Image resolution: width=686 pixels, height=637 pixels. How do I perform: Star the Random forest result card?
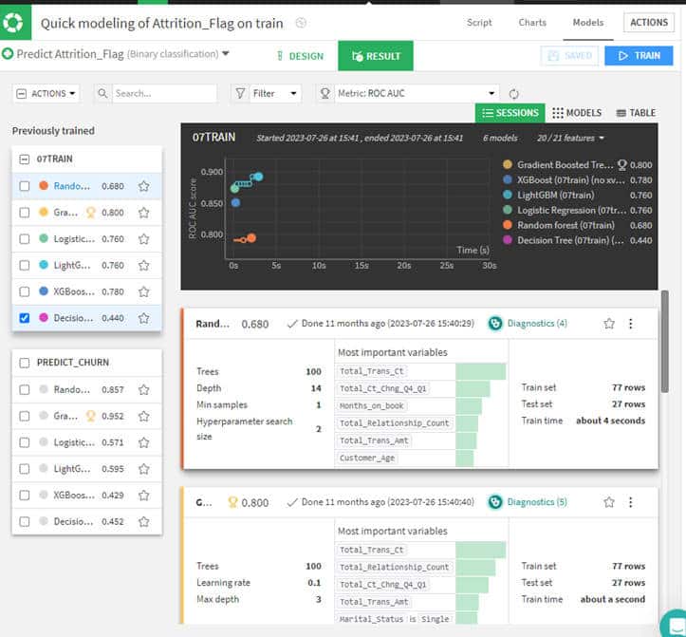(x=609, y=324)
